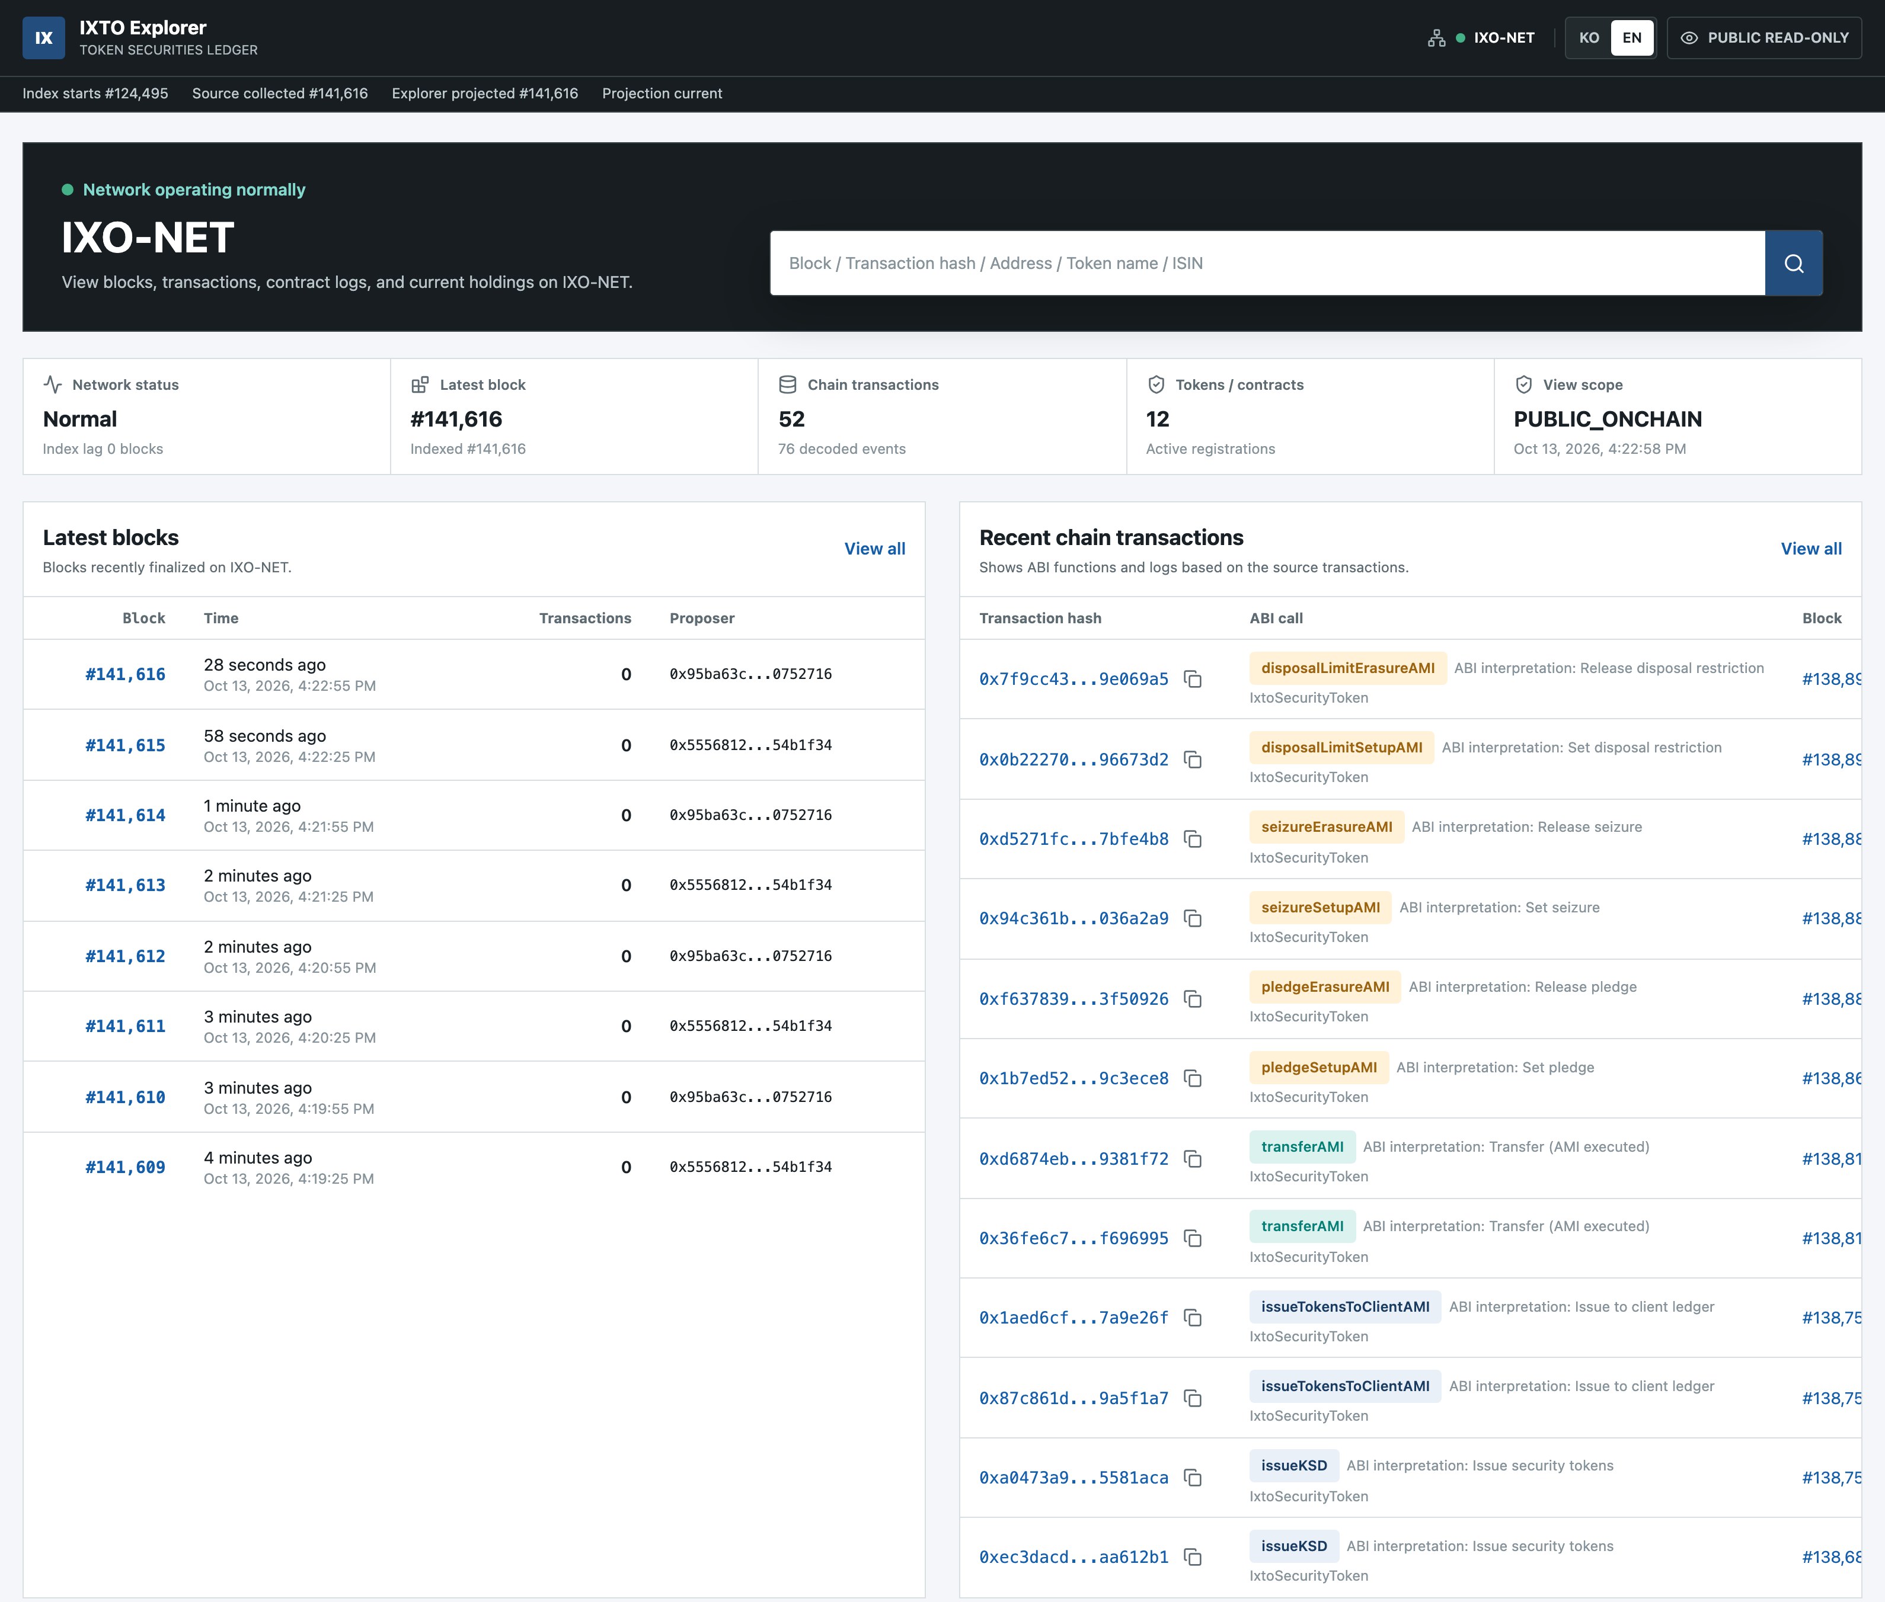Screen dimensions: 1885x1602
Task: Copy hash 0x0b22270...96673d2
Action: click(x=1193, y=759)
